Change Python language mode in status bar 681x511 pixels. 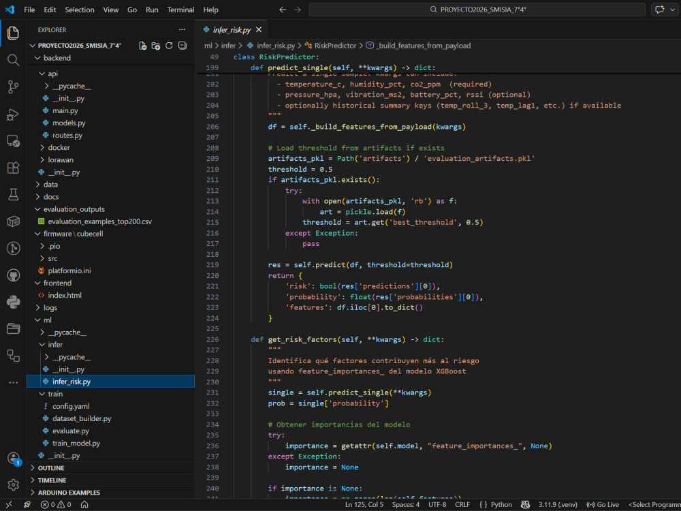coord(501,504)
